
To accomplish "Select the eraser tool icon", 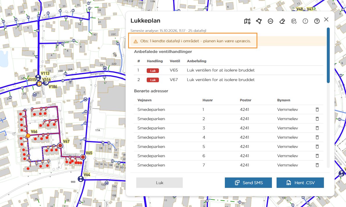I will click(282, 21).
